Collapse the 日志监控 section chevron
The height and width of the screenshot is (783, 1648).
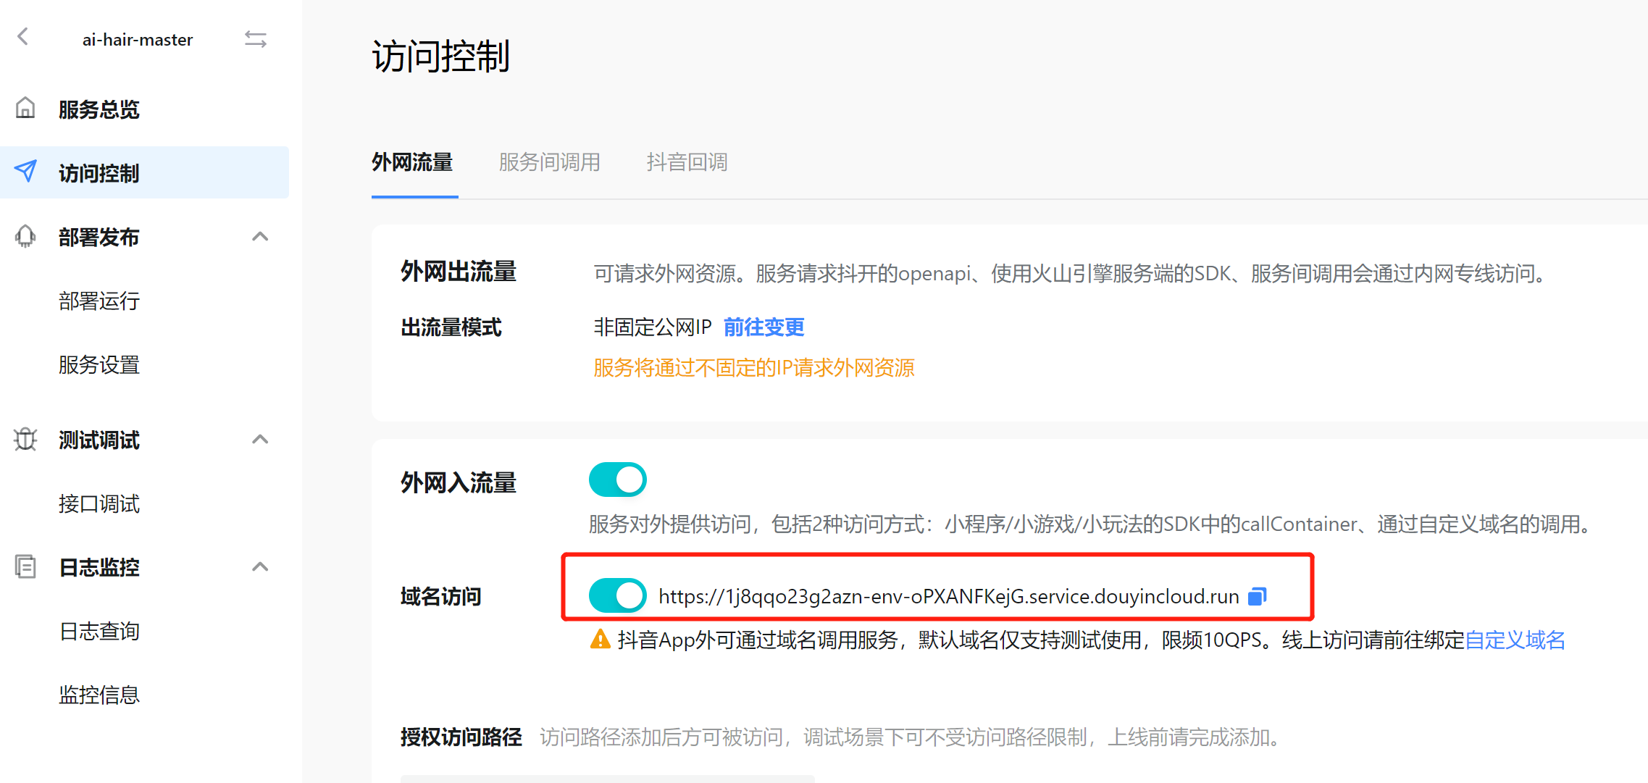point(260,566)
